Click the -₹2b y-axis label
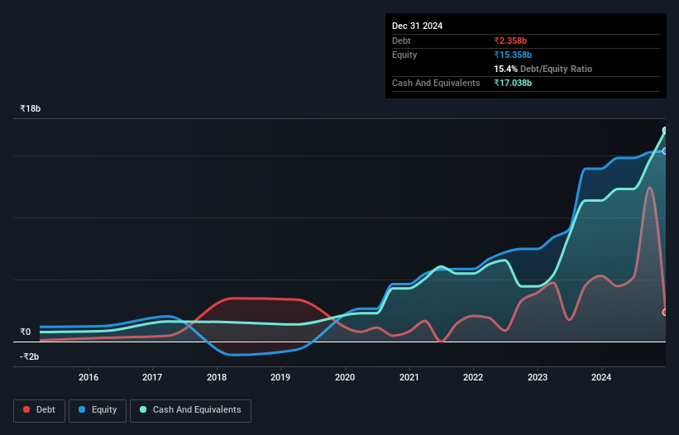 pos(30,356)
